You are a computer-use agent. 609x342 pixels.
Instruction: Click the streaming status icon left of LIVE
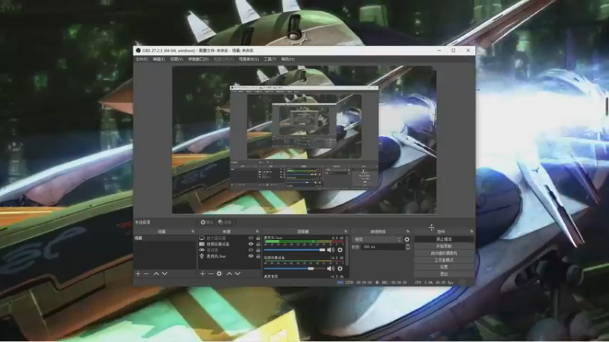click(x=340, y=283)
